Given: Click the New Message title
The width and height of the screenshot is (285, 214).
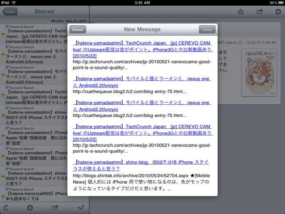Looking at the screenshot, I should [x=142, y=29].
